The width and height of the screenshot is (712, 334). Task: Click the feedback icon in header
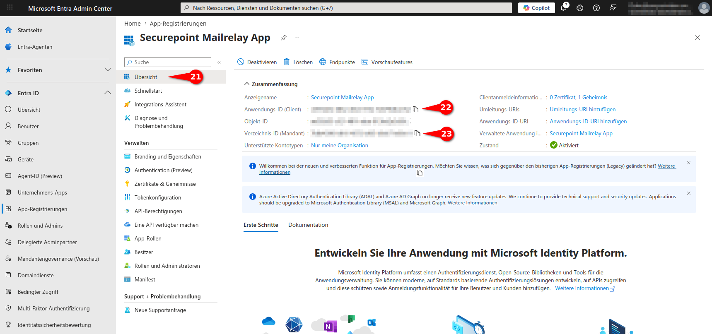pyautogui.click(x=613, y=8)
